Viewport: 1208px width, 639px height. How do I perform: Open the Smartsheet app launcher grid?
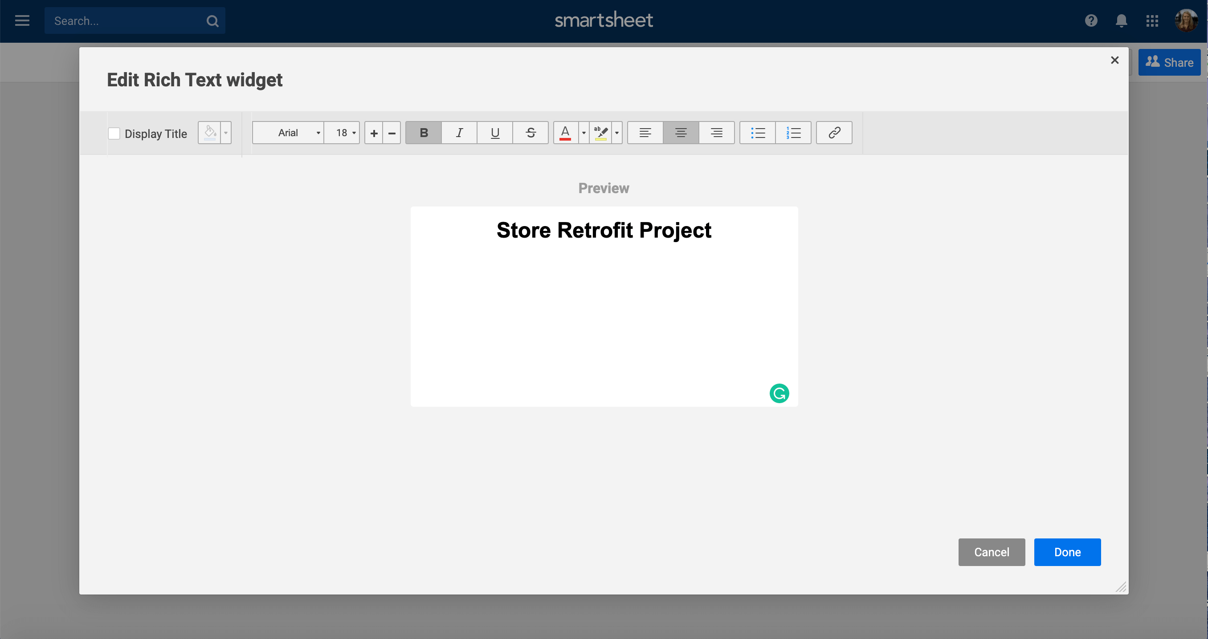1153,20
